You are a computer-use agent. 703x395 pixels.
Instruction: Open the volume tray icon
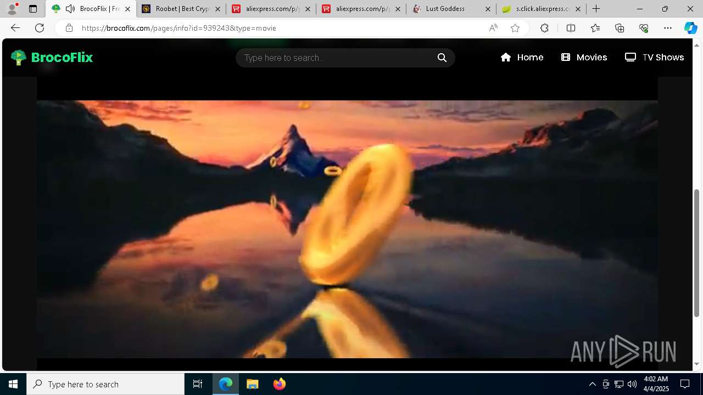click(632, 384)
